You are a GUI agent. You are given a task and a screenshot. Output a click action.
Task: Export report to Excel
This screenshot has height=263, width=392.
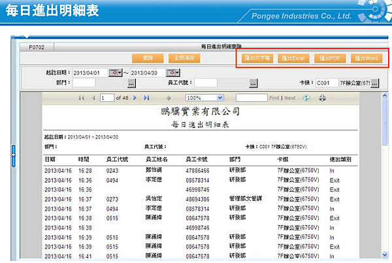click(293, 58)
